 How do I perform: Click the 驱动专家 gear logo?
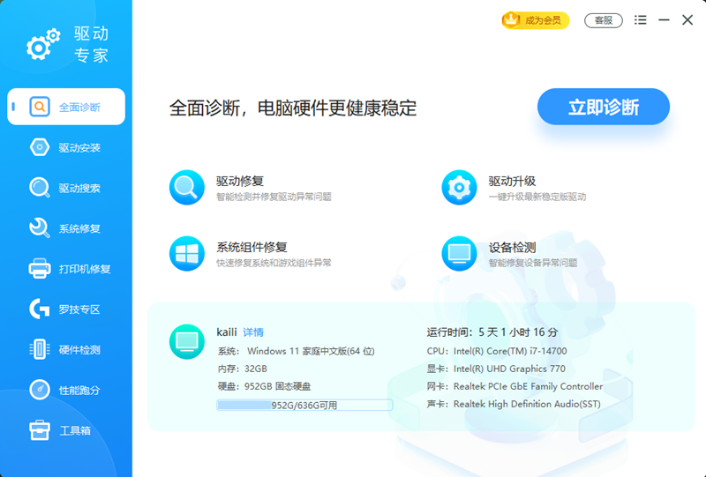(42, 44)
